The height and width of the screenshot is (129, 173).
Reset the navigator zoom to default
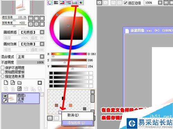click(42, 18)
